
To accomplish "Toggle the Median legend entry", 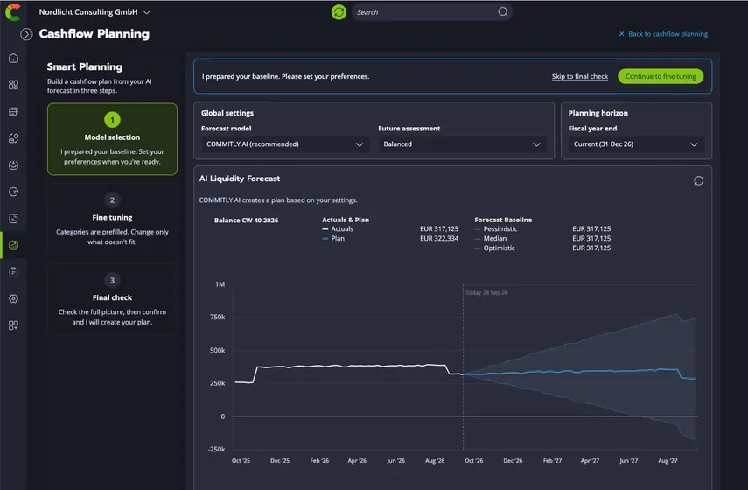I will (x=491, y=239).
